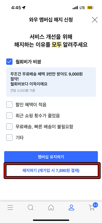The image size is (102, 223).
Task: Open the shopping cart icon
Action: point(92,208)
